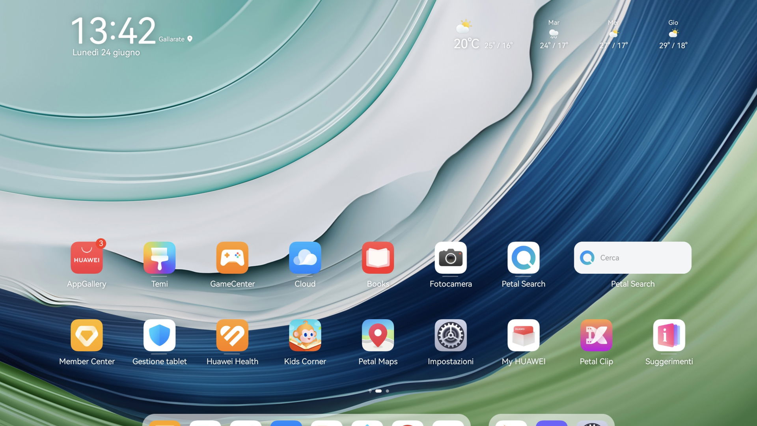Tap Wednesday forecast 27° / 17°

[x=613, y=35]
